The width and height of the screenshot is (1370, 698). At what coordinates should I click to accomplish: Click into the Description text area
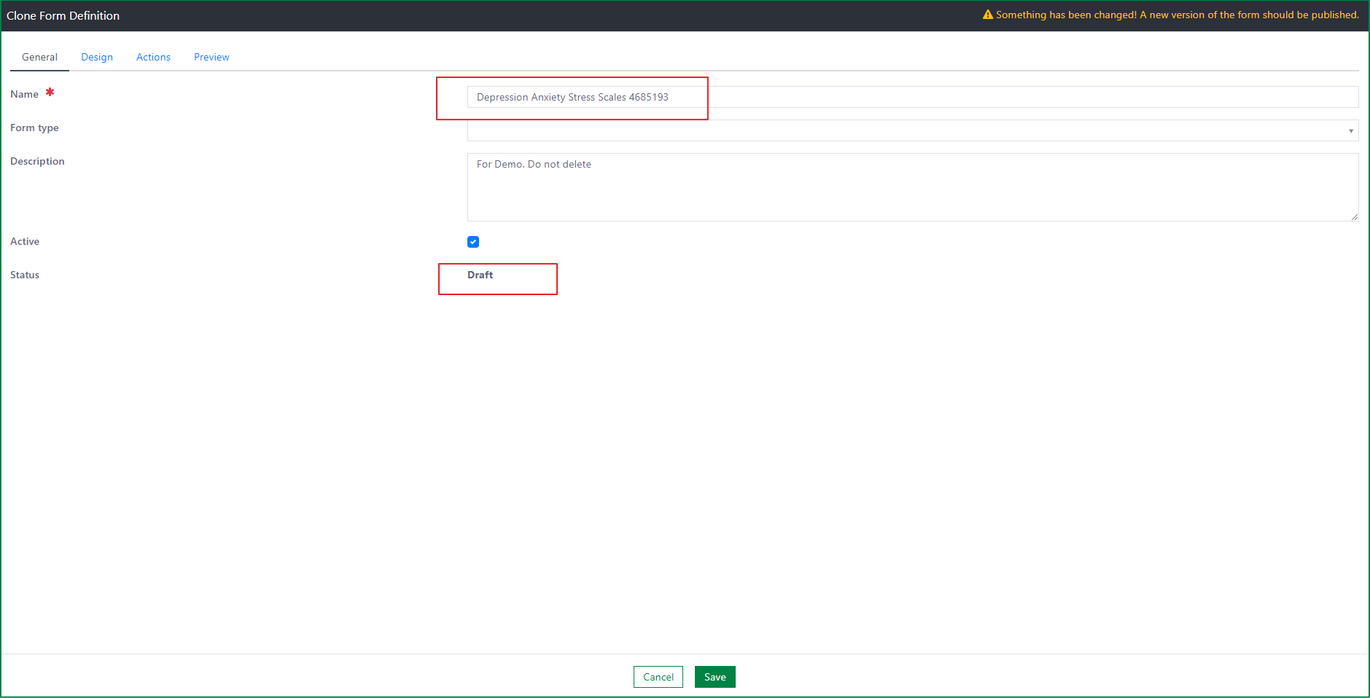pos(913,187)
